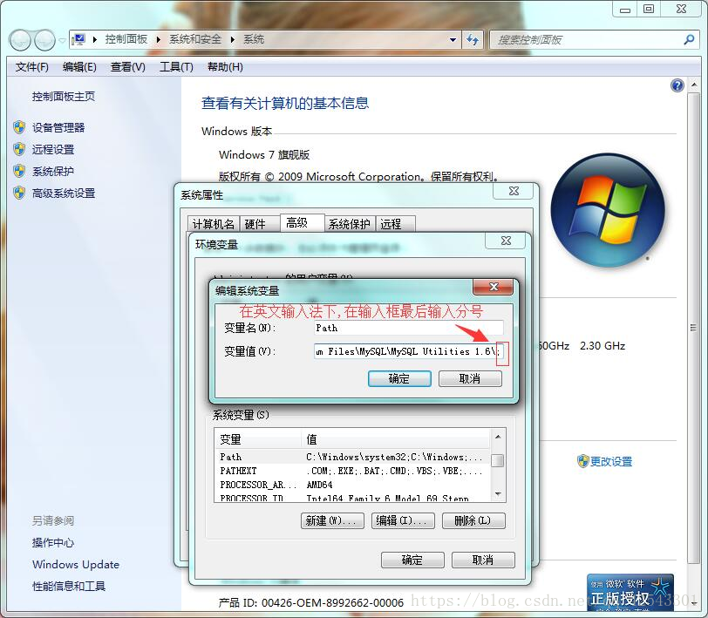This screenshot has width=708, height=618.
Task: Click the Back navigation arrow button
Action: point(19,41)
